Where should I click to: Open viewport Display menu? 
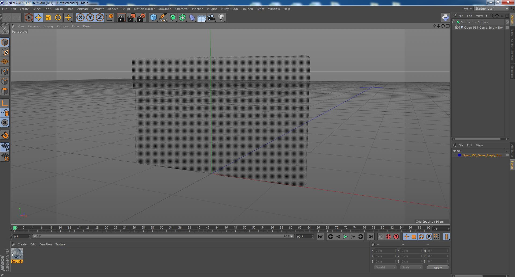tap(48, 26)
